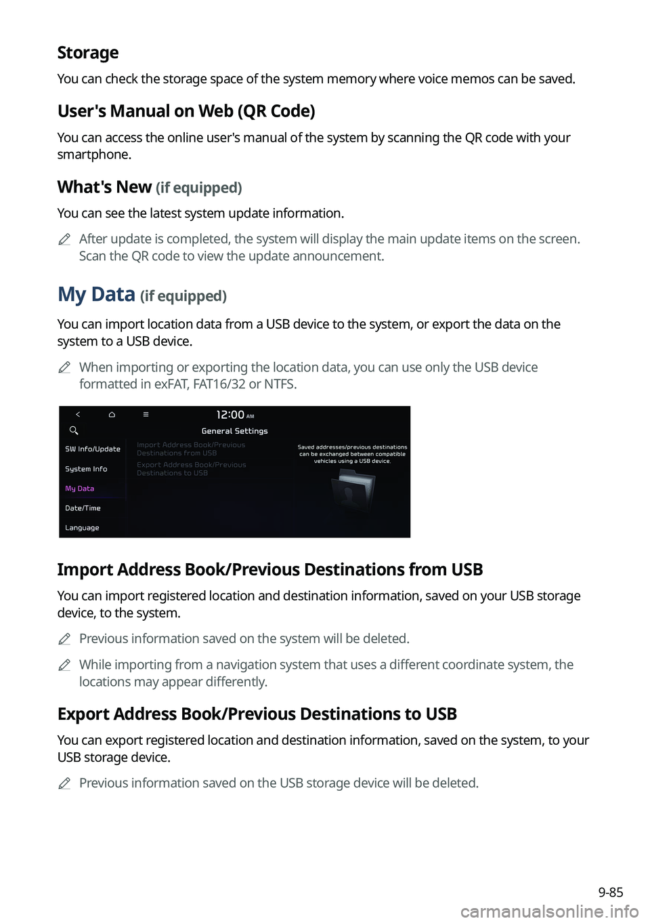Click the note pencil icon beside 'When importing or exporting'

[64, 367]
